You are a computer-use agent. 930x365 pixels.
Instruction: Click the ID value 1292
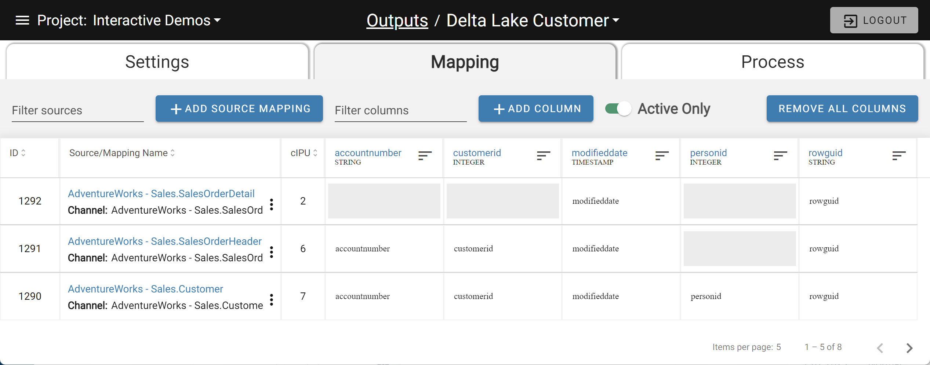coord(30,201)
